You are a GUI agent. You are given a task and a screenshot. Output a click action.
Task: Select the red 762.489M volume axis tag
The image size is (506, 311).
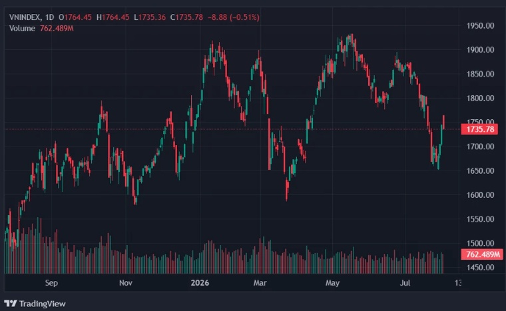pos(482,254)
